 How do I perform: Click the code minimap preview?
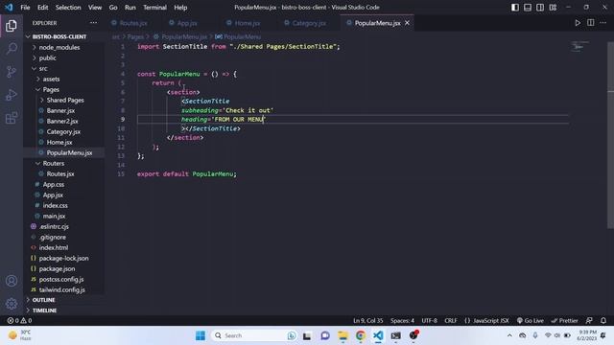(579, 47)
